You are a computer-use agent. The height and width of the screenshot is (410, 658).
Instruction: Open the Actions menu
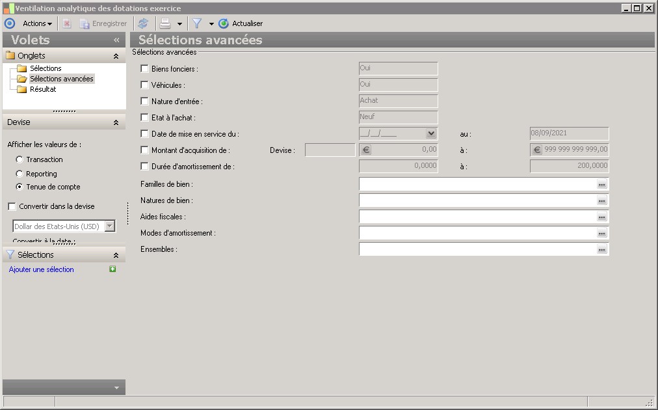click(37, 23)
